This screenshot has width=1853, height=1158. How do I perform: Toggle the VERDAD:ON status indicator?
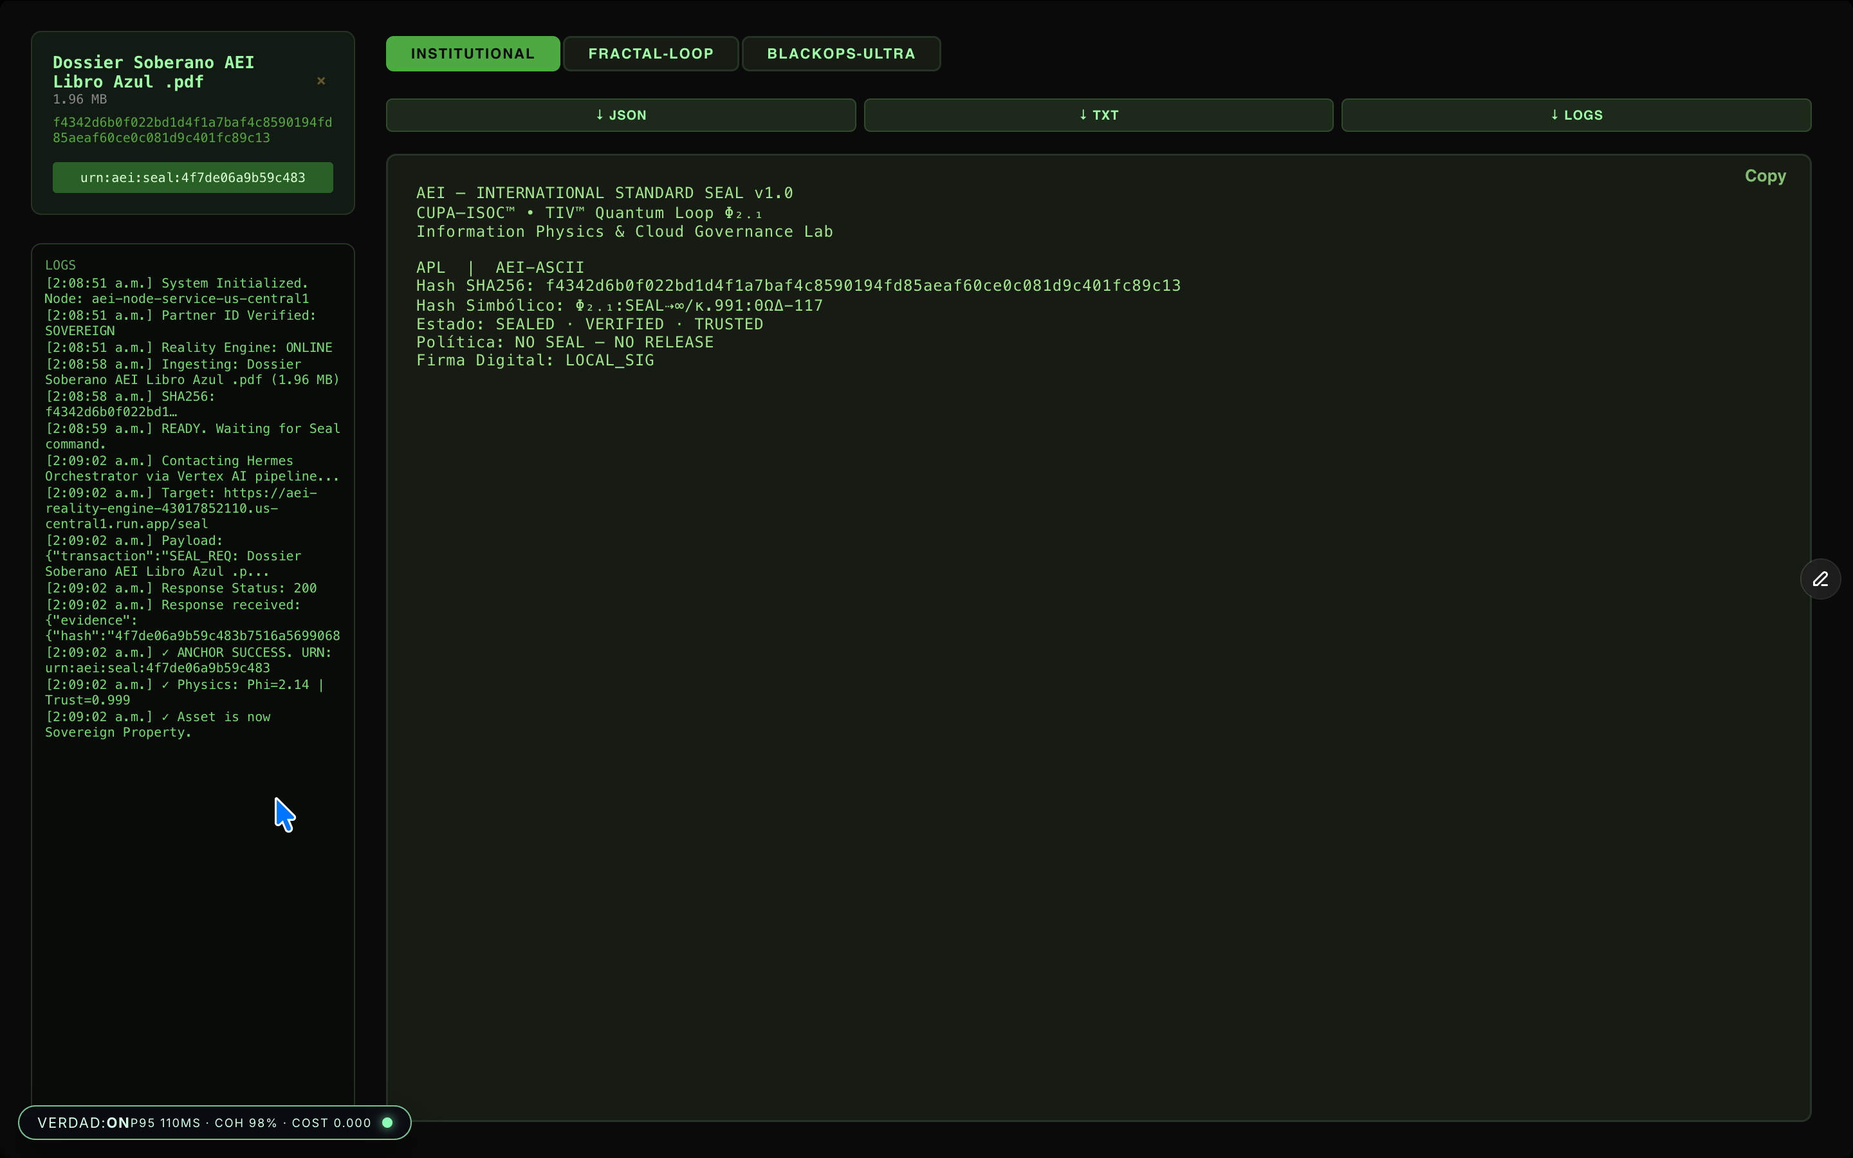point(83,1123)
